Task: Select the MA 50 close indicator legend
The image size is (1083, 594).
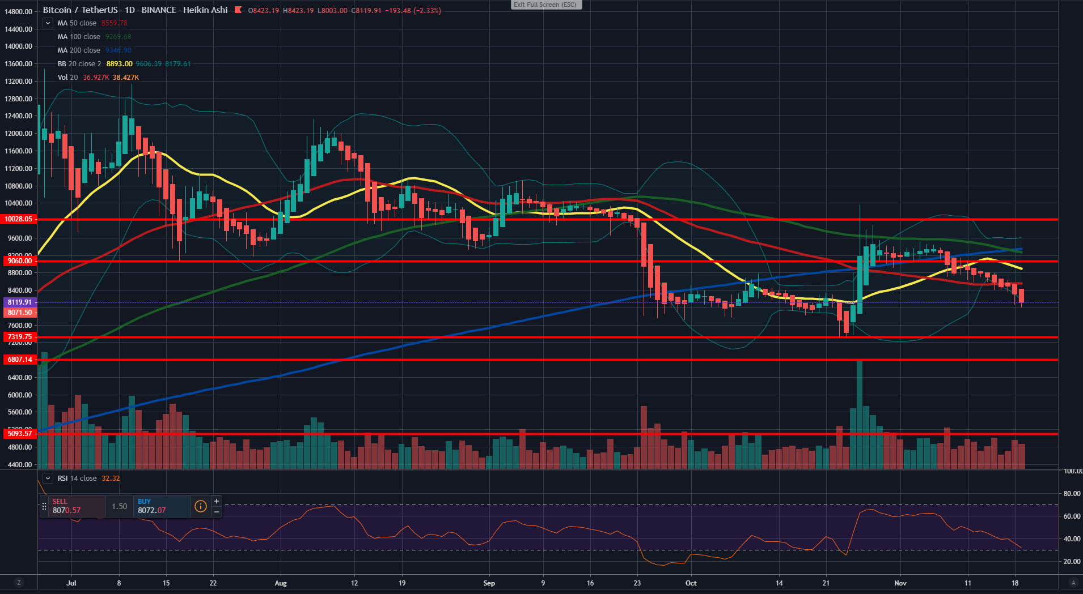Action: [77, 23]
